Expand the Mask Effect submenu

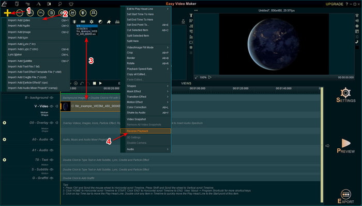coord(146,91)
